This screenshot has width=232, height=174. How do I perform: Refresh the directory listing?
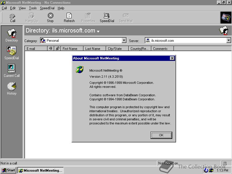[x=69, y=18]
